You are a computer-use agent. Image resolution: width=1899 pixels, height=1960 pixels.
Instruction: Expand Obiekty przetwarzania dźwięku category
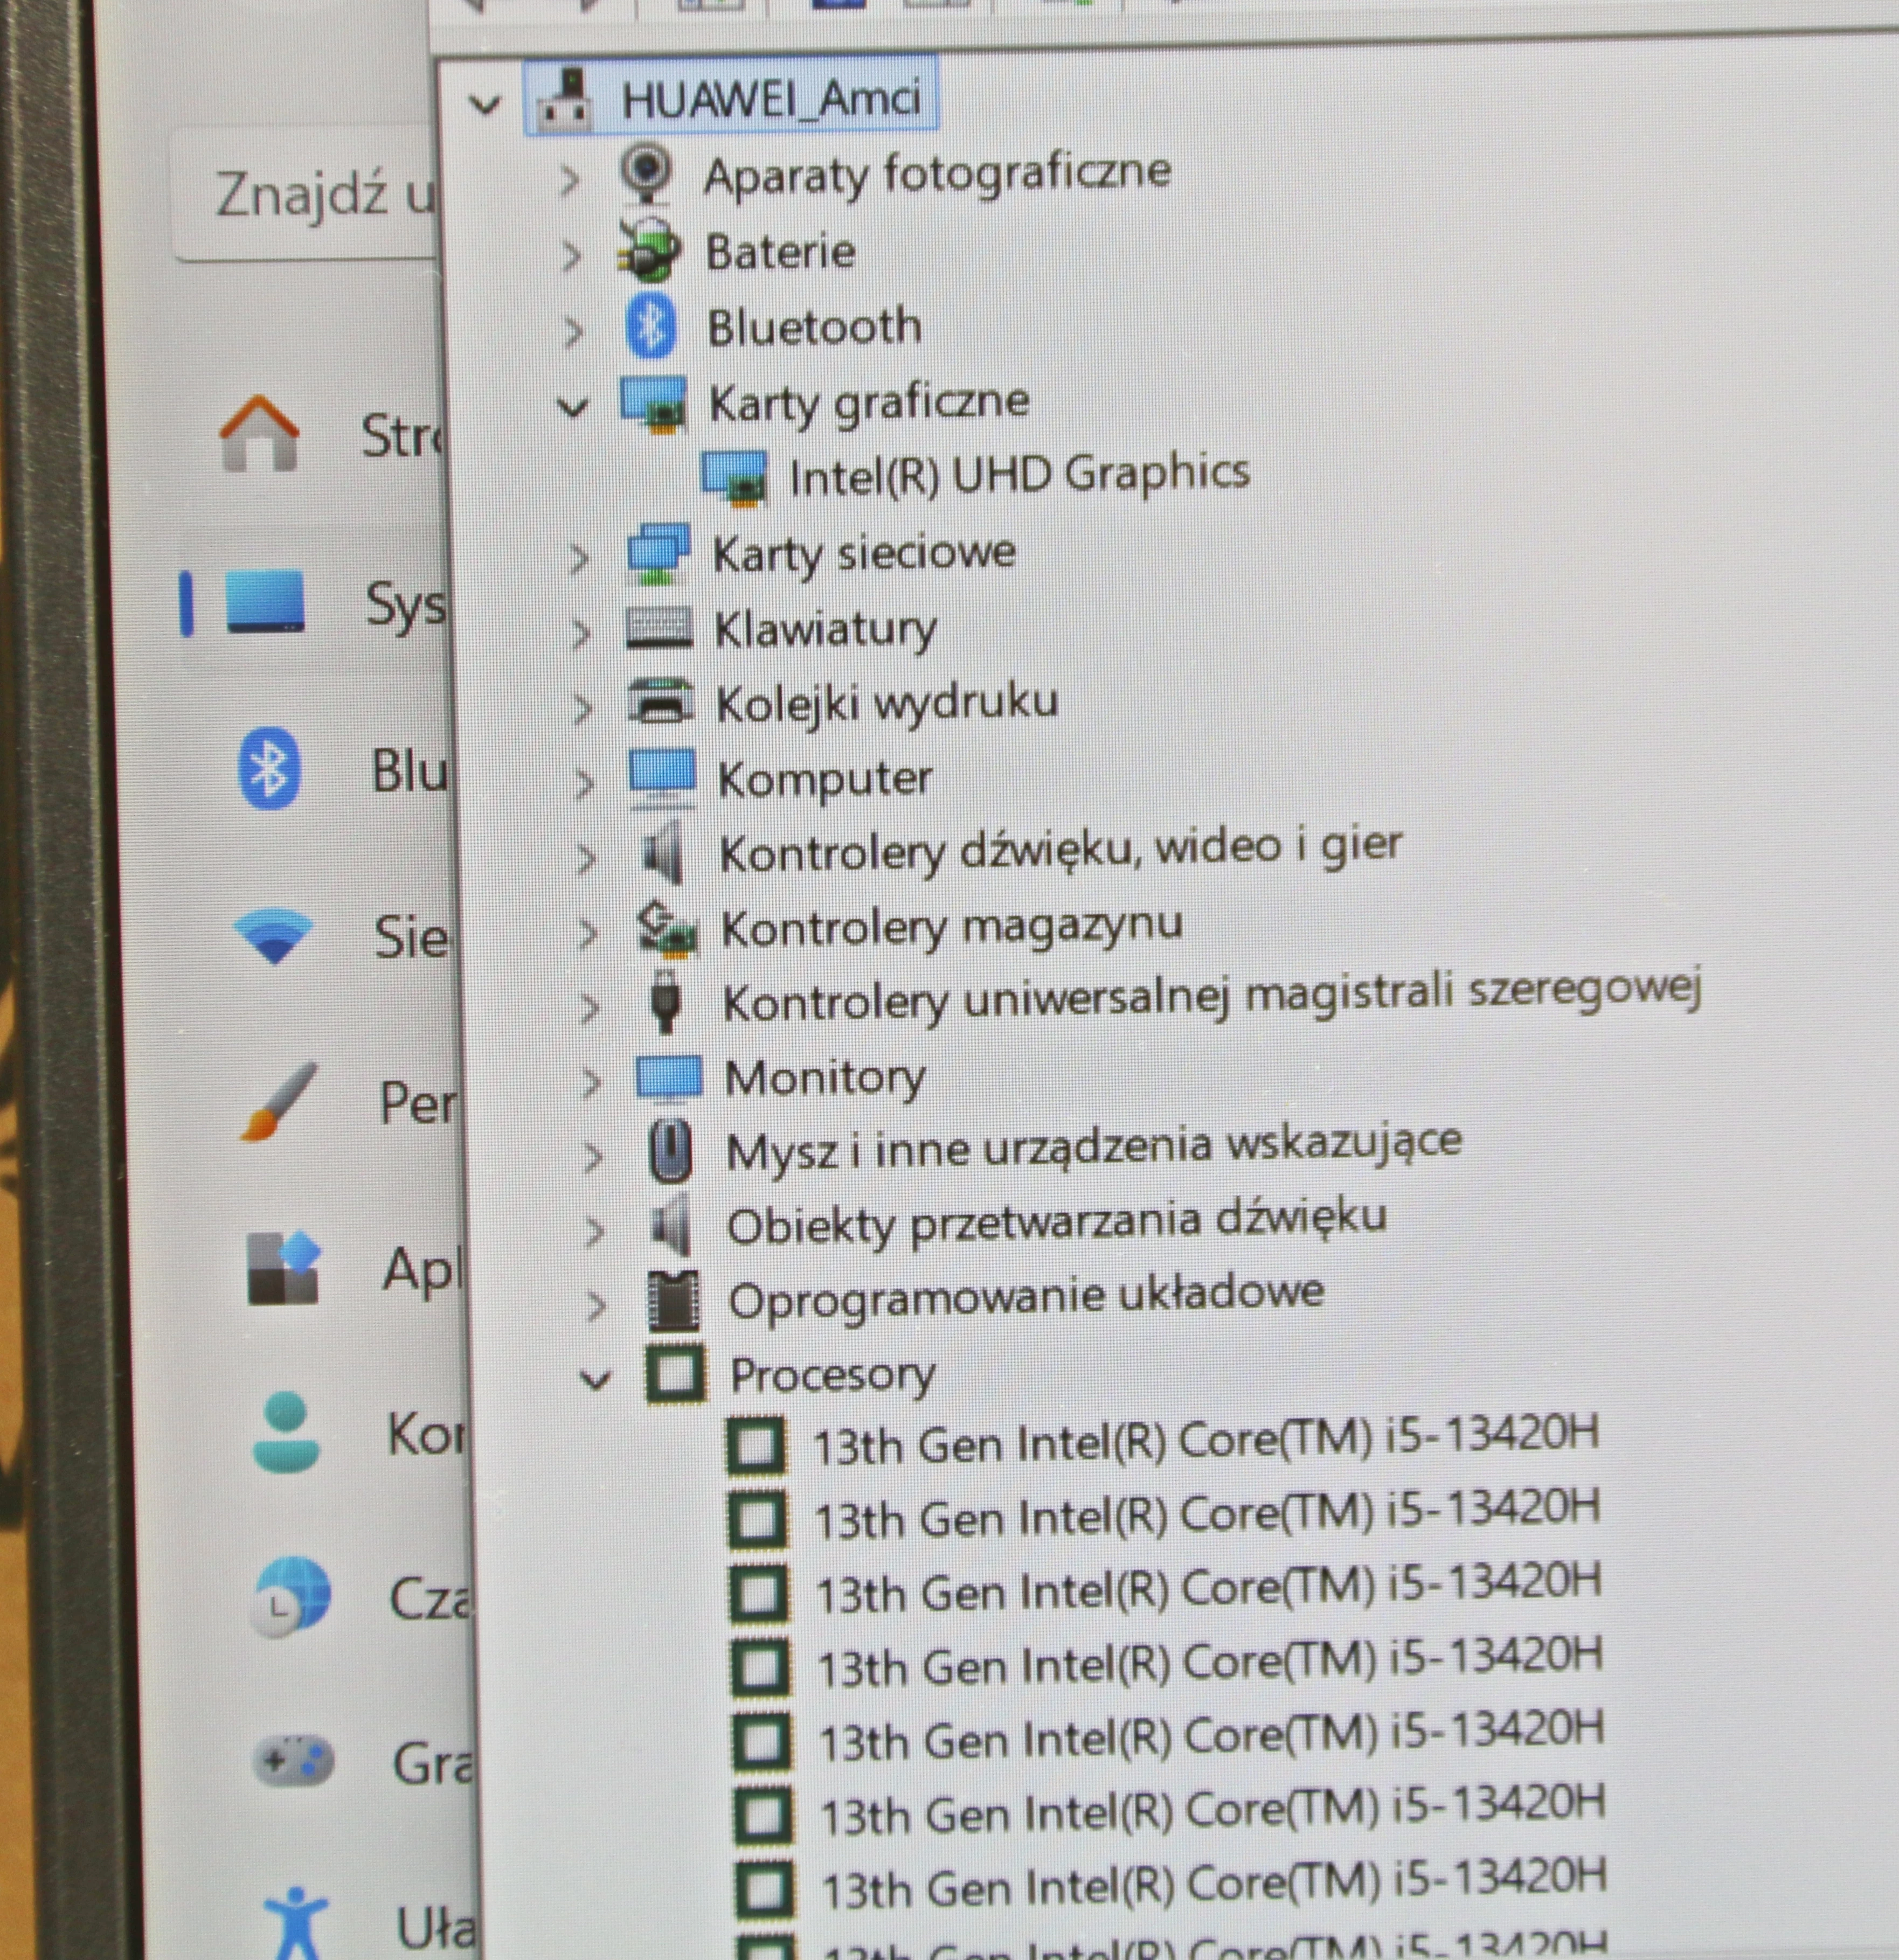(x=595, y=1231)
